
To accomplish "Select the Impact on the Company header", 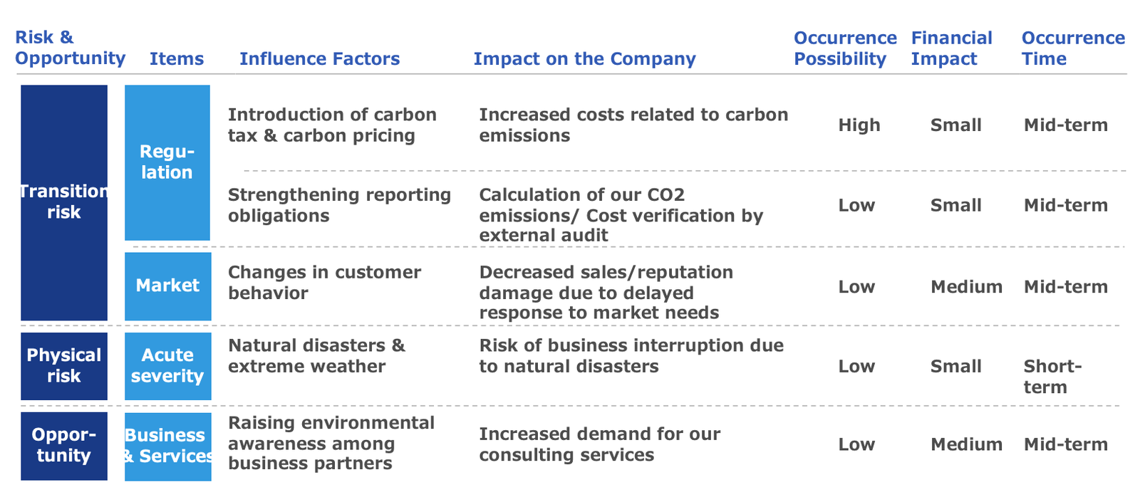I will 584,58.
